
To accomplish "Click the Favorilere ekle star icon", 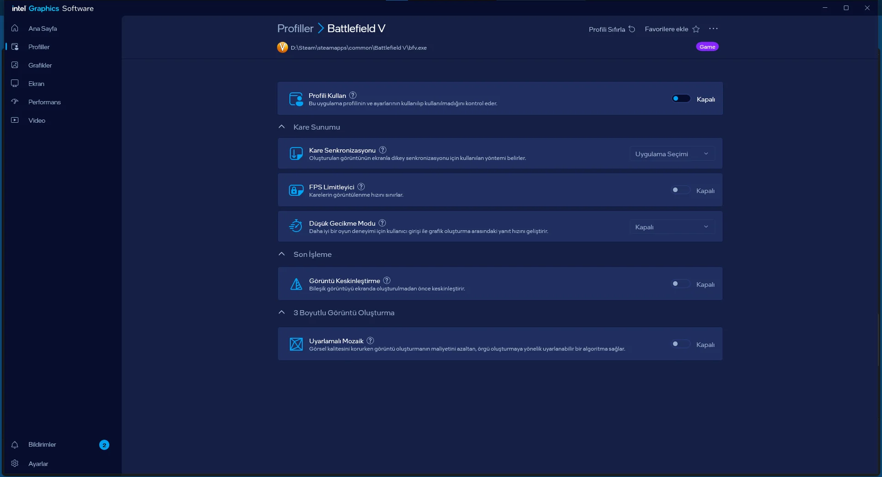I will (x=696, y=29).
